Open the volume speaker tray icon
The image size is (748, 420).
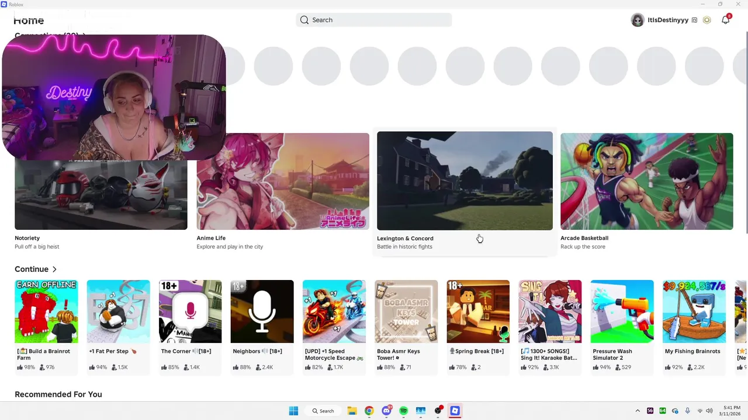[709, 411]
